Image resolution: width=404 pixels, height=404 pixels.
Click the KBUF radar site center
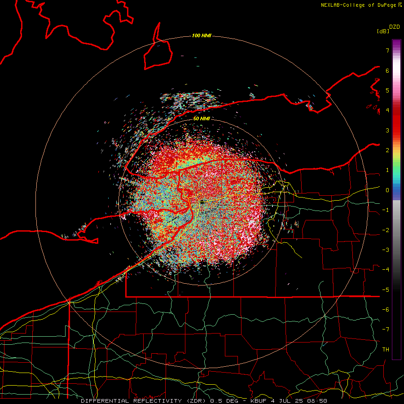pyautogui.click(x=202, y=202)
